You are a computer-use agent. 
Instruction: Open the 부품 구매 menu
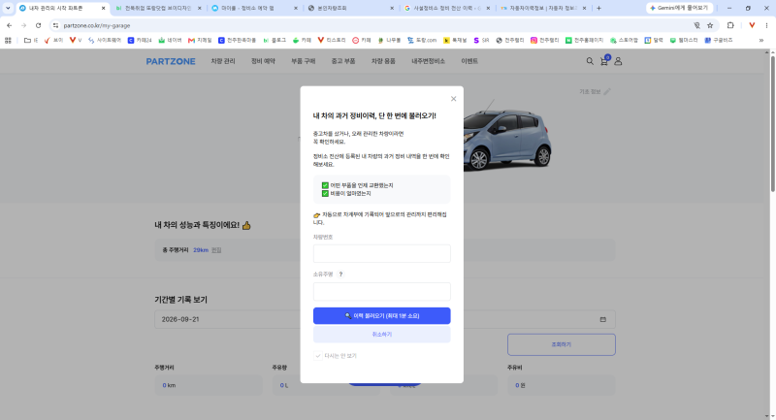pyautogui.click(x=303, y=61)
